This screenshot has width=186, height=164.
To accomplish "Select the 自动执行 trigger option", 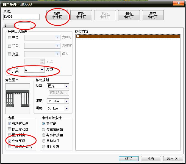I will point(44,141).
